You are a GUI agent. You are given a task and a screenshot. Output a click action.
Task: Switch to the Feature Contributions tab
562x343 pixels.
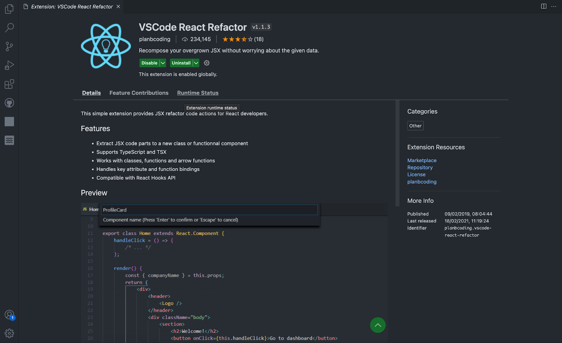(139, 93)
